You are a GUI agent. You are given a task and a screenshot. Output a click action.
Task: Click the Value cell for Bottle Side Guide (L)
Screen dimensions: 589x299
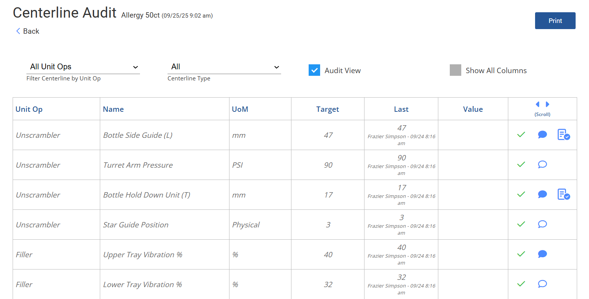coord(473,135)
